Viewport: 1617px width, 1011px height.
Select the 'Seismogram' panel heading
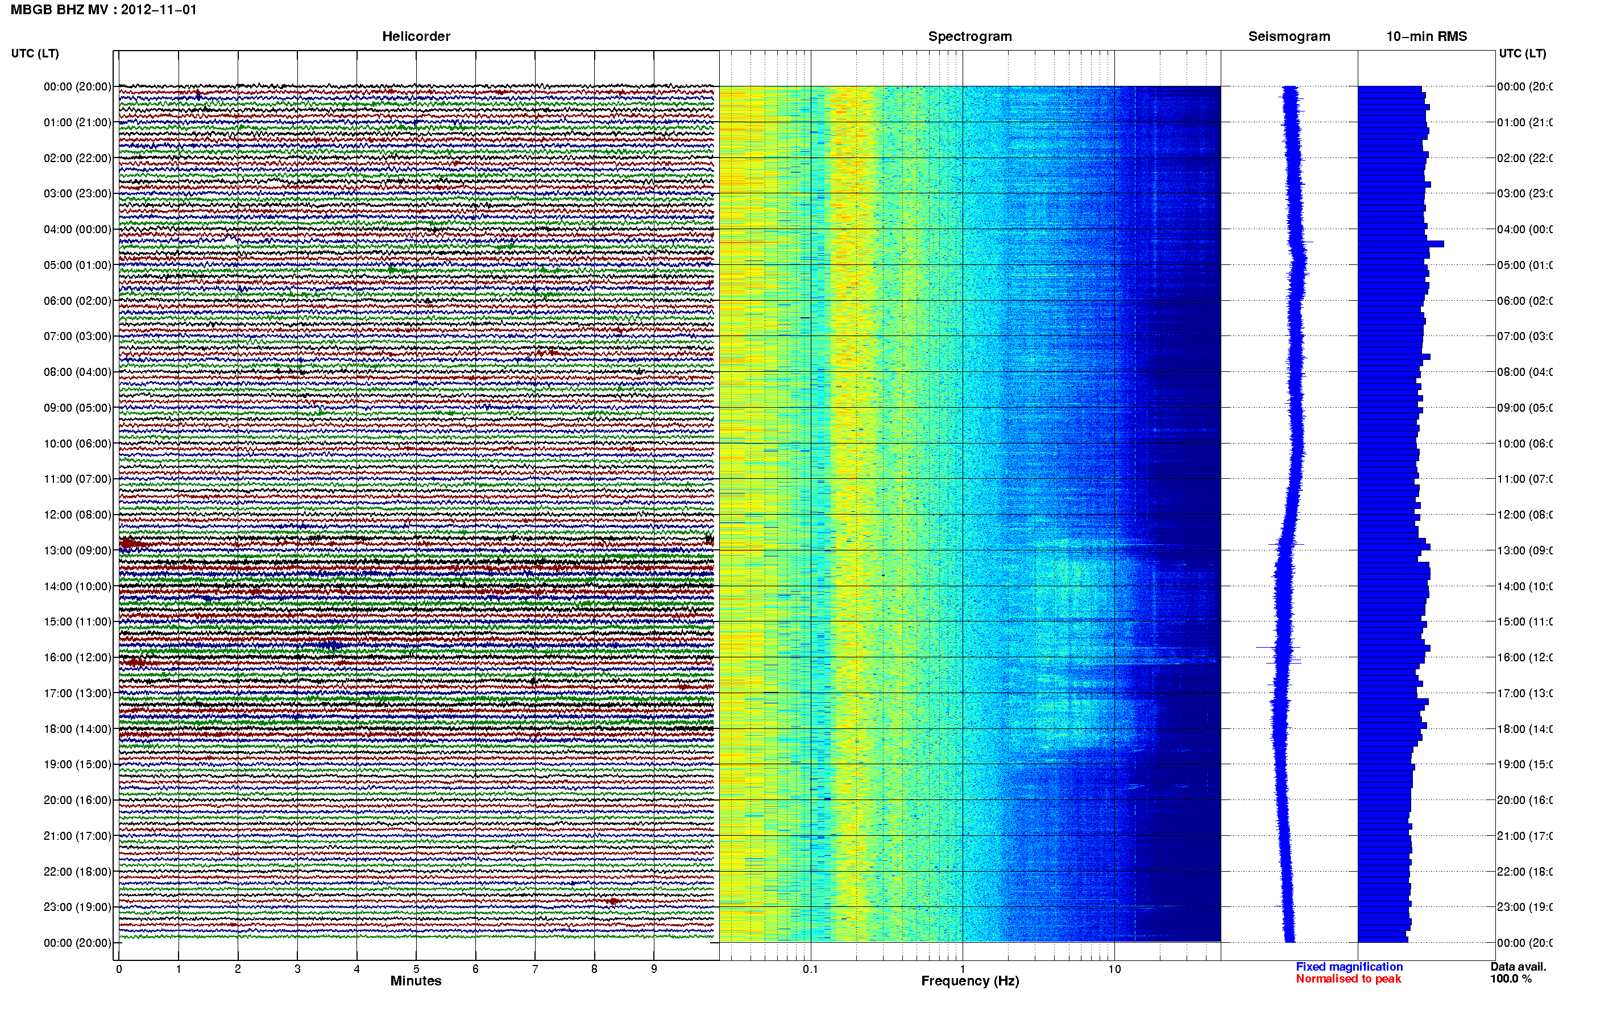click(x=1289, y=37)
